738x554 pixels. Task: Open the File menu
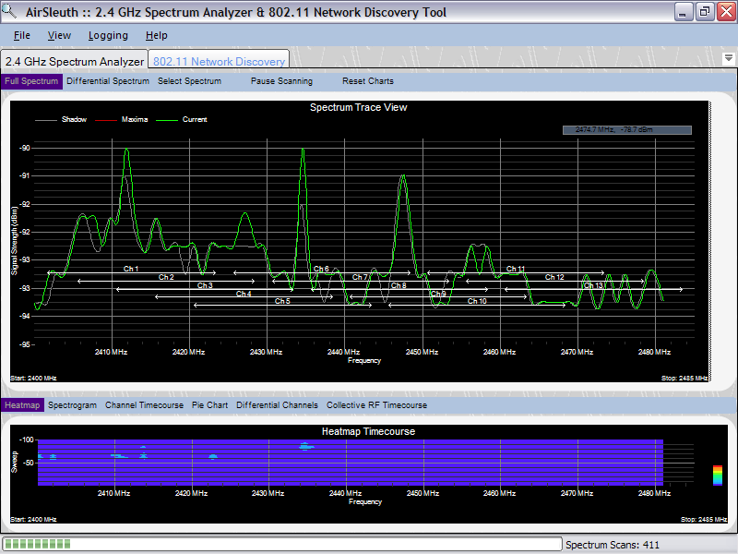coord(21,35)
